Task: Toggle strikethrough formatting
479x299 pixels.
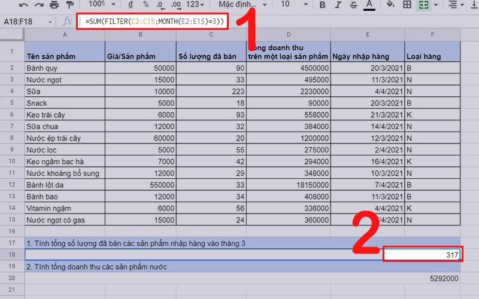Action: [354, 5]
